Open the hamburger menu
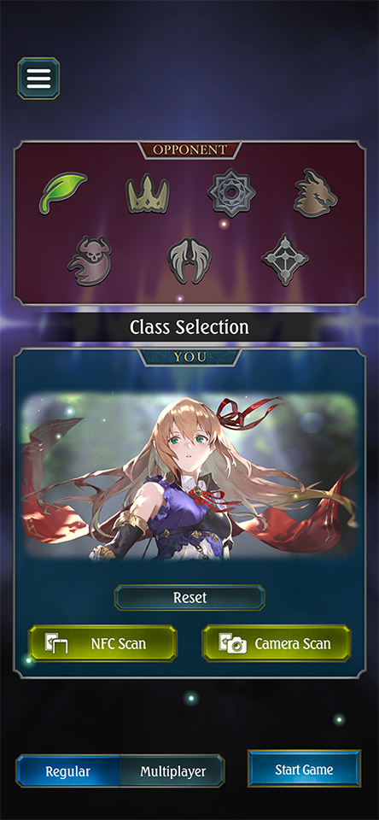This screenshot has height=820, width=379. pyautogui.click(x=38, y=79)
